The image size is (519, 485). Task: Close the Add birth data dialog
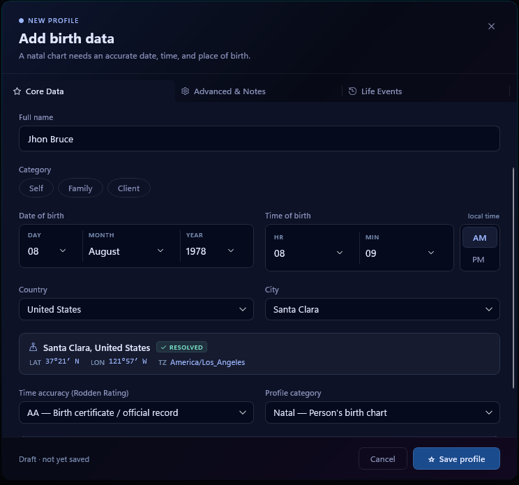(491, 26)
